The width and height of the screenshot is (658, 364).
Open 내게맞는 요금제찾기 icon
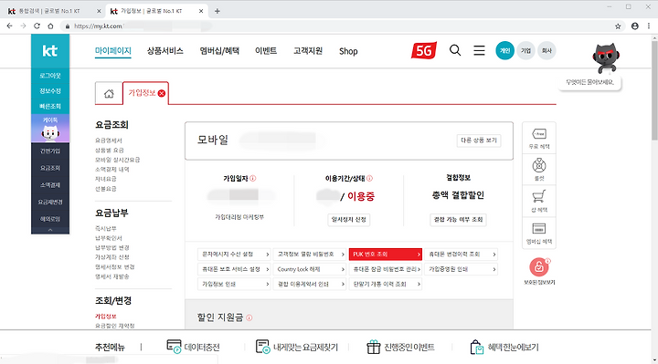click(262, 347)
